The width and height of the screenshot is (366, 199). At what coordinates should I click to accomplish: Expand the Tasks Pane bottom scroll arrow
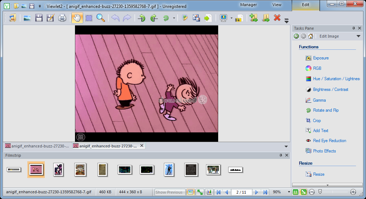(327, 185)
